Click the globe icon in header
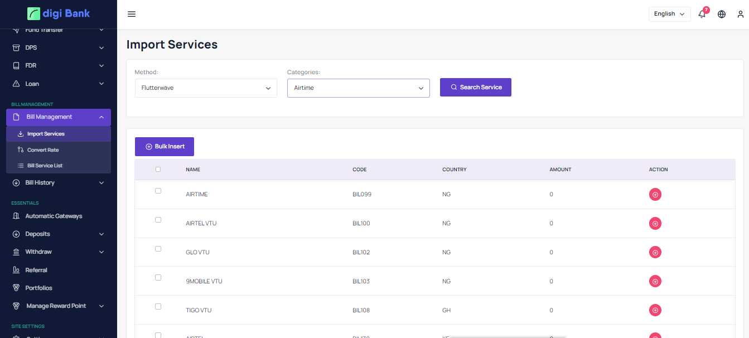 pos(722,15)
